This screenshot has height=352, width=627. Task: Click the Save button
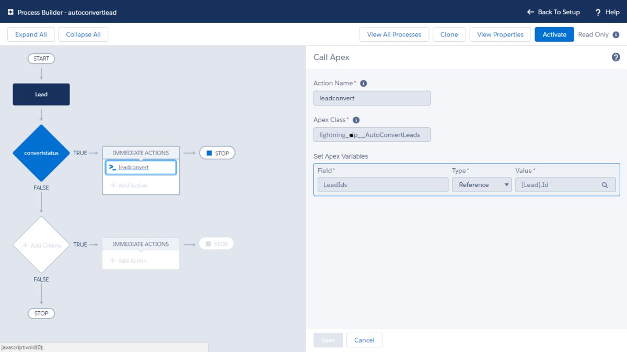coord(328,340)
